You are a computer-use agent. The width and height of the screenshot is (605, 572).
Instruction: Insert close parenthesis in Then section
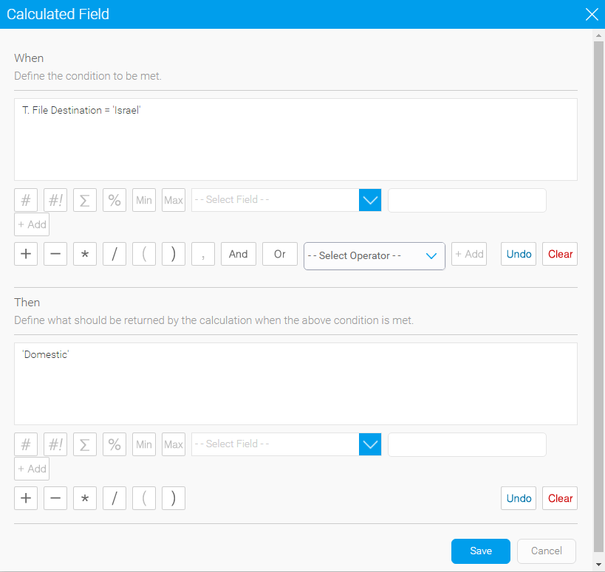(x=174, y=498)
